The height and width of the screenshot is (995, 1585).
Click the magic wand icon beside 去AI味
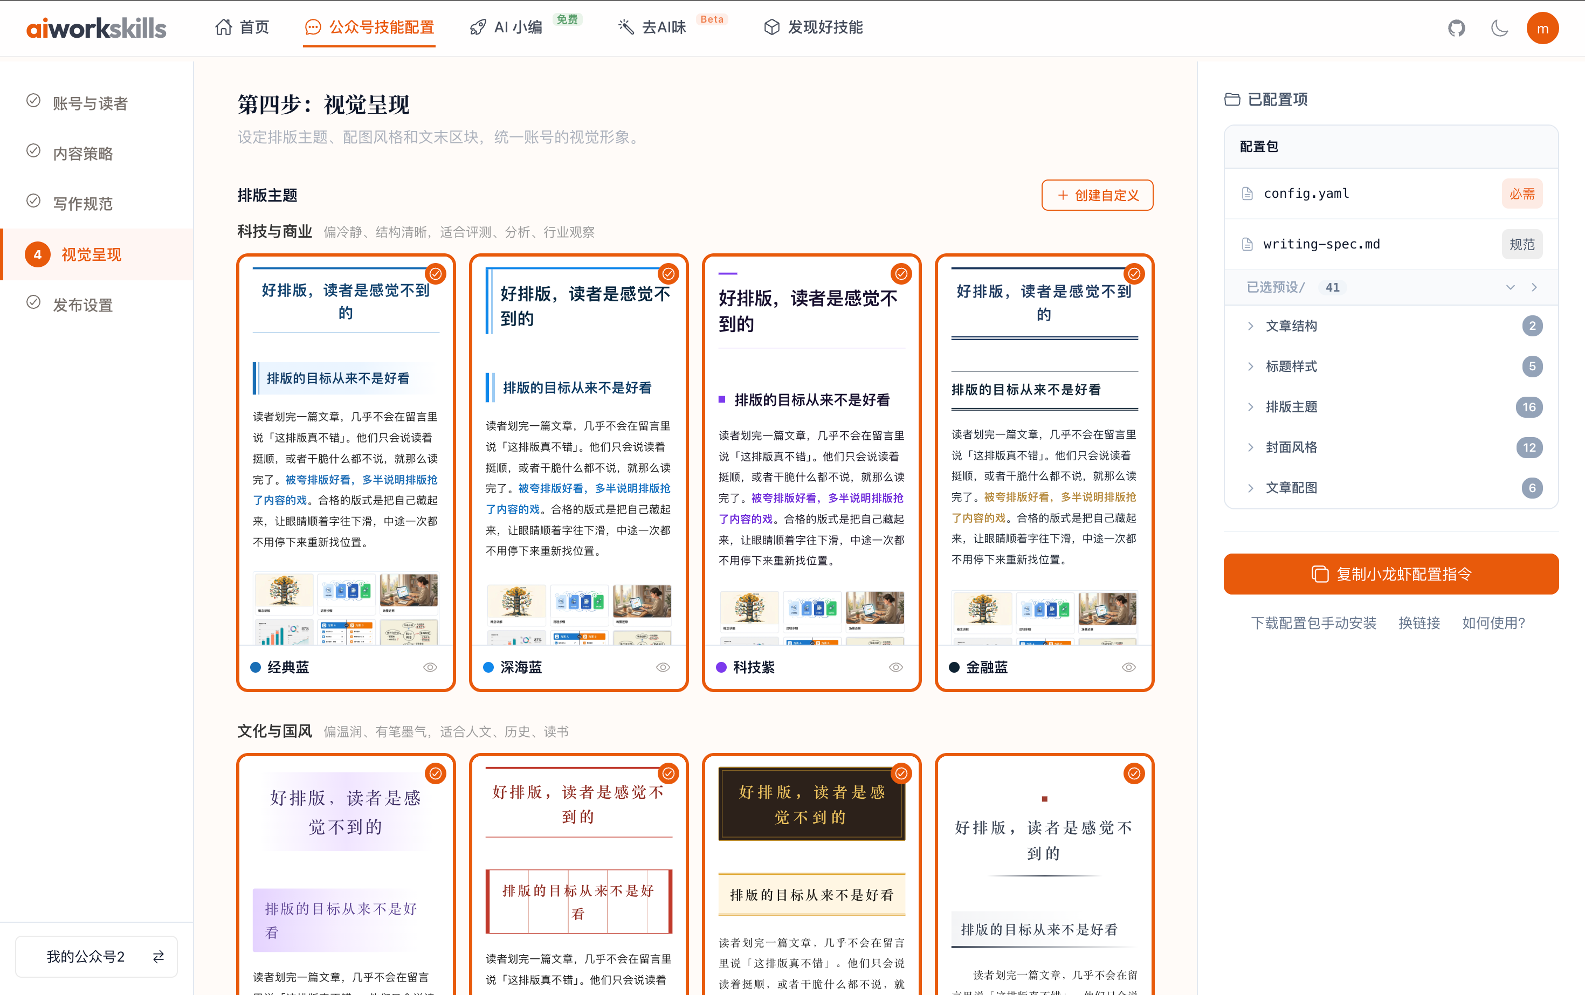click(625, 27)
